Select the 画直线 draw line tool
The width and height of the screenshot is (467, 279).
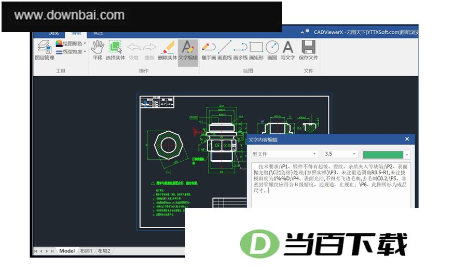point(225,50)
